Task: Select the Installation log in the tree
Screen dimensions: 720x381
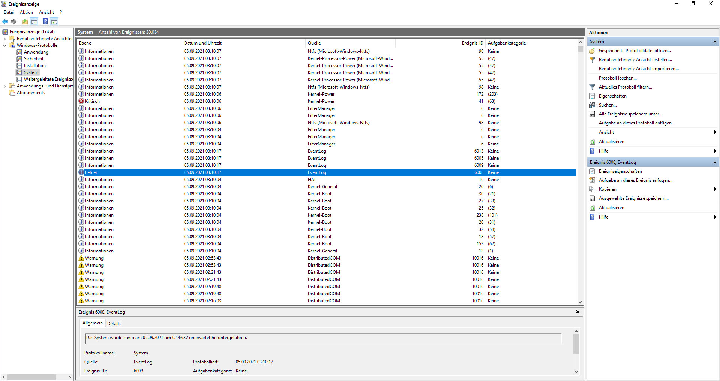Action: 35,66
